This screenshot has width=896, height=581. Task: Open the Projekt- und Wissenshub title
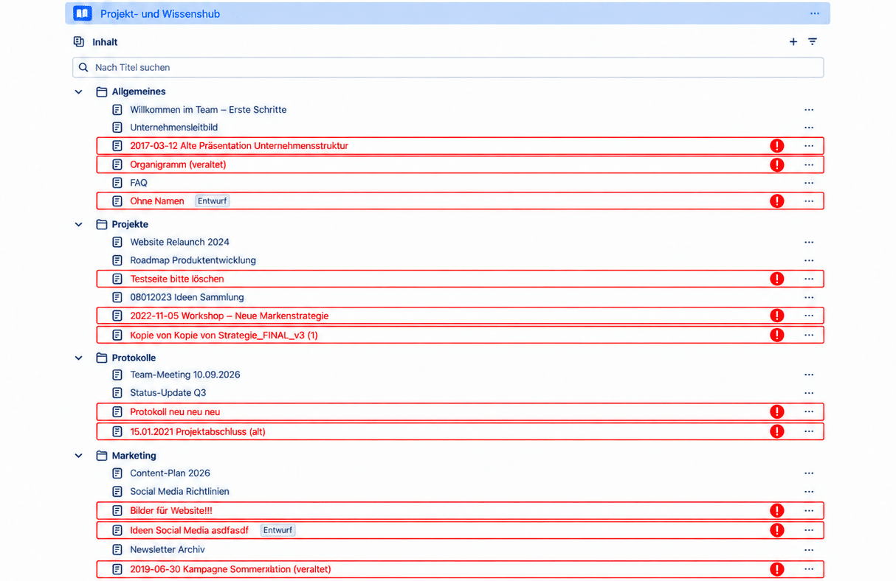point(160,13)
